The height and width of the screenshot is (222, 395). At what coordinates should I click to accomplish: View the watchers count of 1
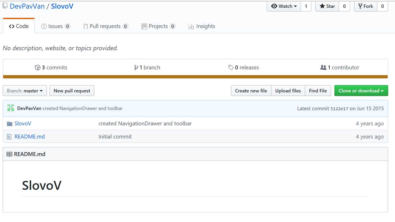pos(306,6)
